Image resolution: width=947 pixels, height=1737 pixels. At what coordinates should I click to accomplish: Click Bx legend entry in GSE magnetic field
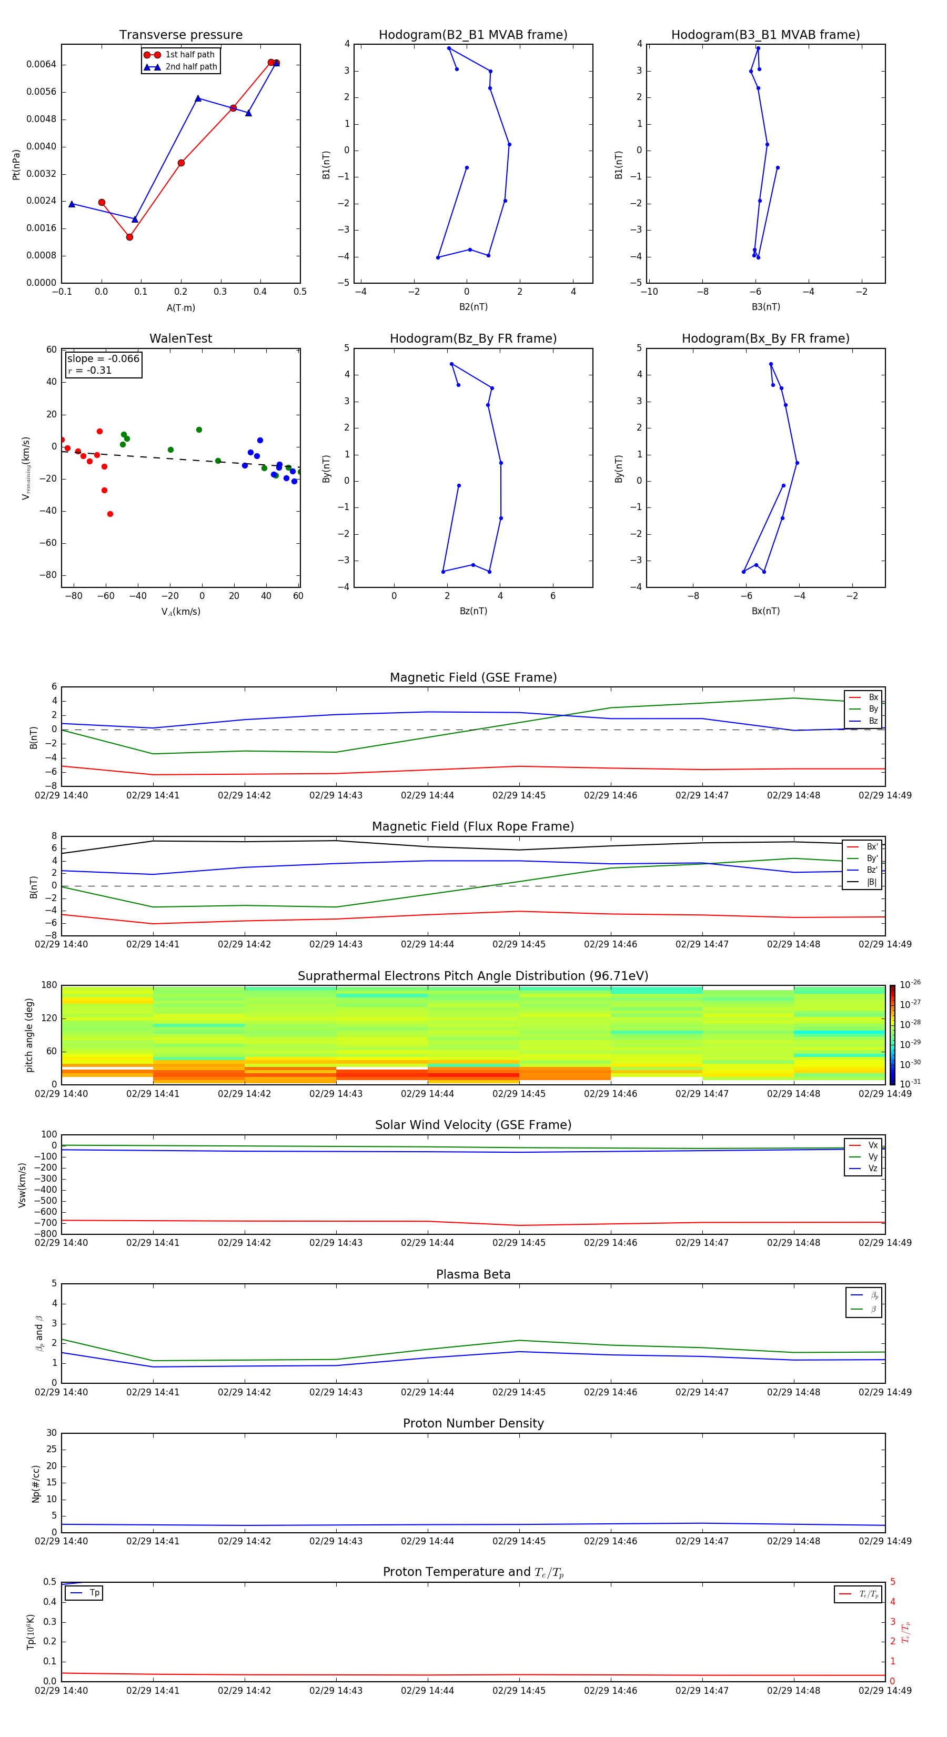pos(863,697)
